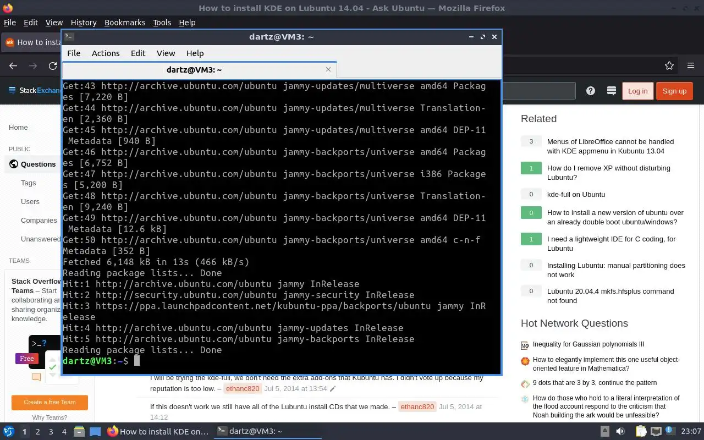Open 'Lubuntu 20.04.4 mkfs.hfsplus' question
This screenshot has width=704, height=440.
click(x=610, y=296)
